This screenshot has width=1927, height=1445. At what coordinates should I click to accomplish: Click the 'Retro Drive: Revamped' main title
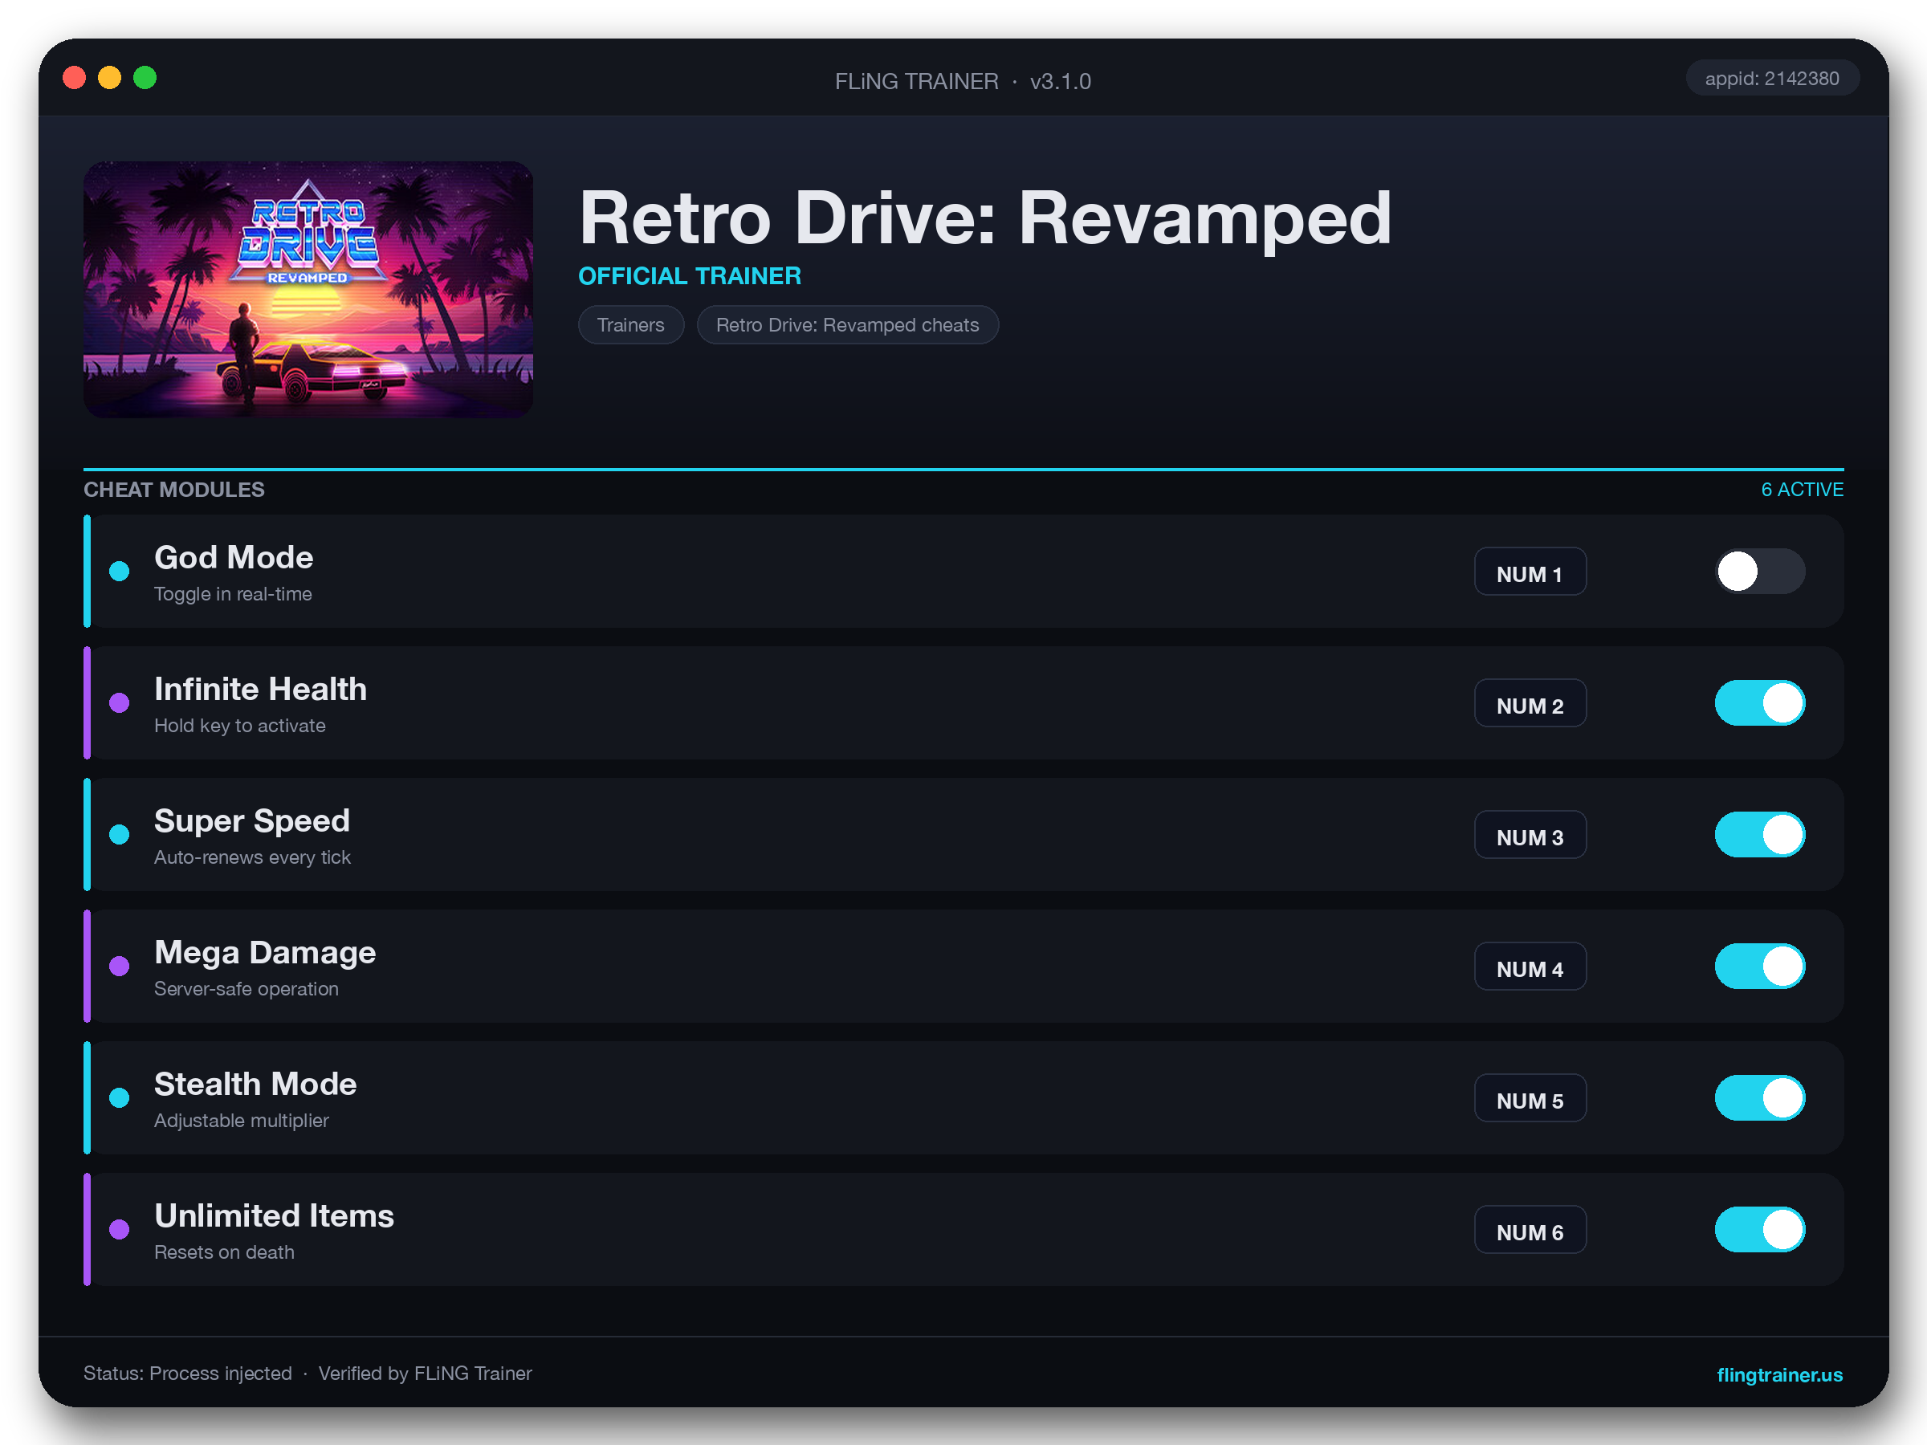(x=985, y=218)
